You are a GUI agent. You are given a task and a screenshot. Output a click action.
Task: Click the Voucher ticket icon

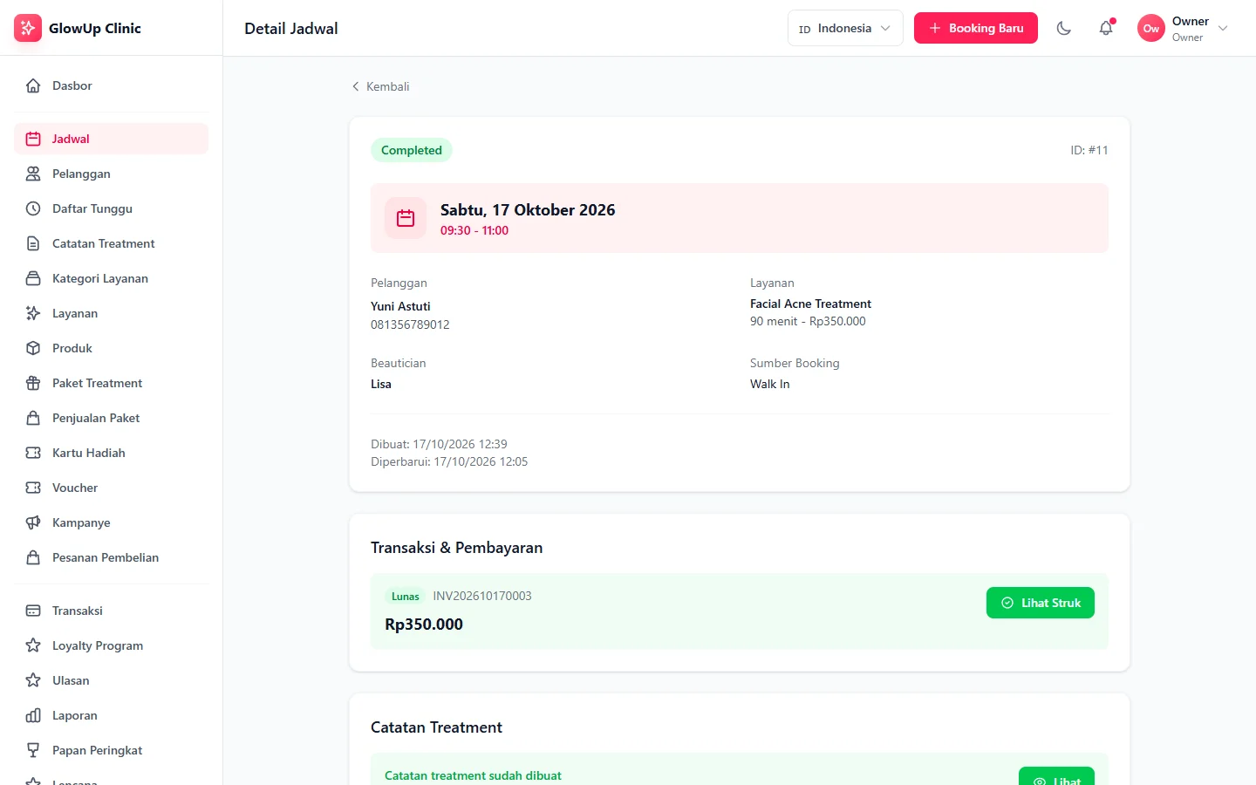coord(33,488)
